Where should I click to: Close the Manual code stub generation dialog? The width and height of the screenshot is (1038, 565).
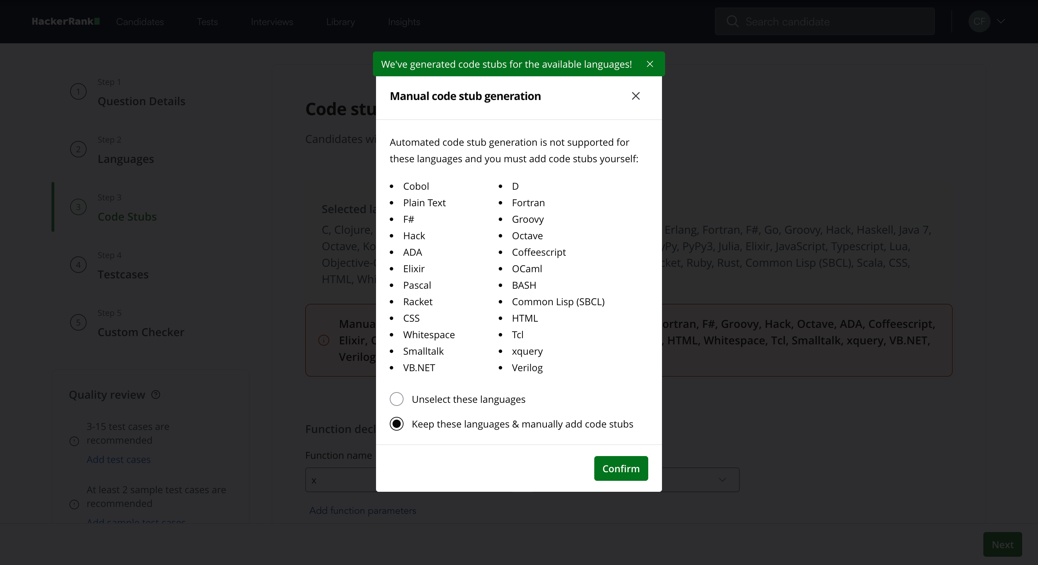(x=636, y=96)
